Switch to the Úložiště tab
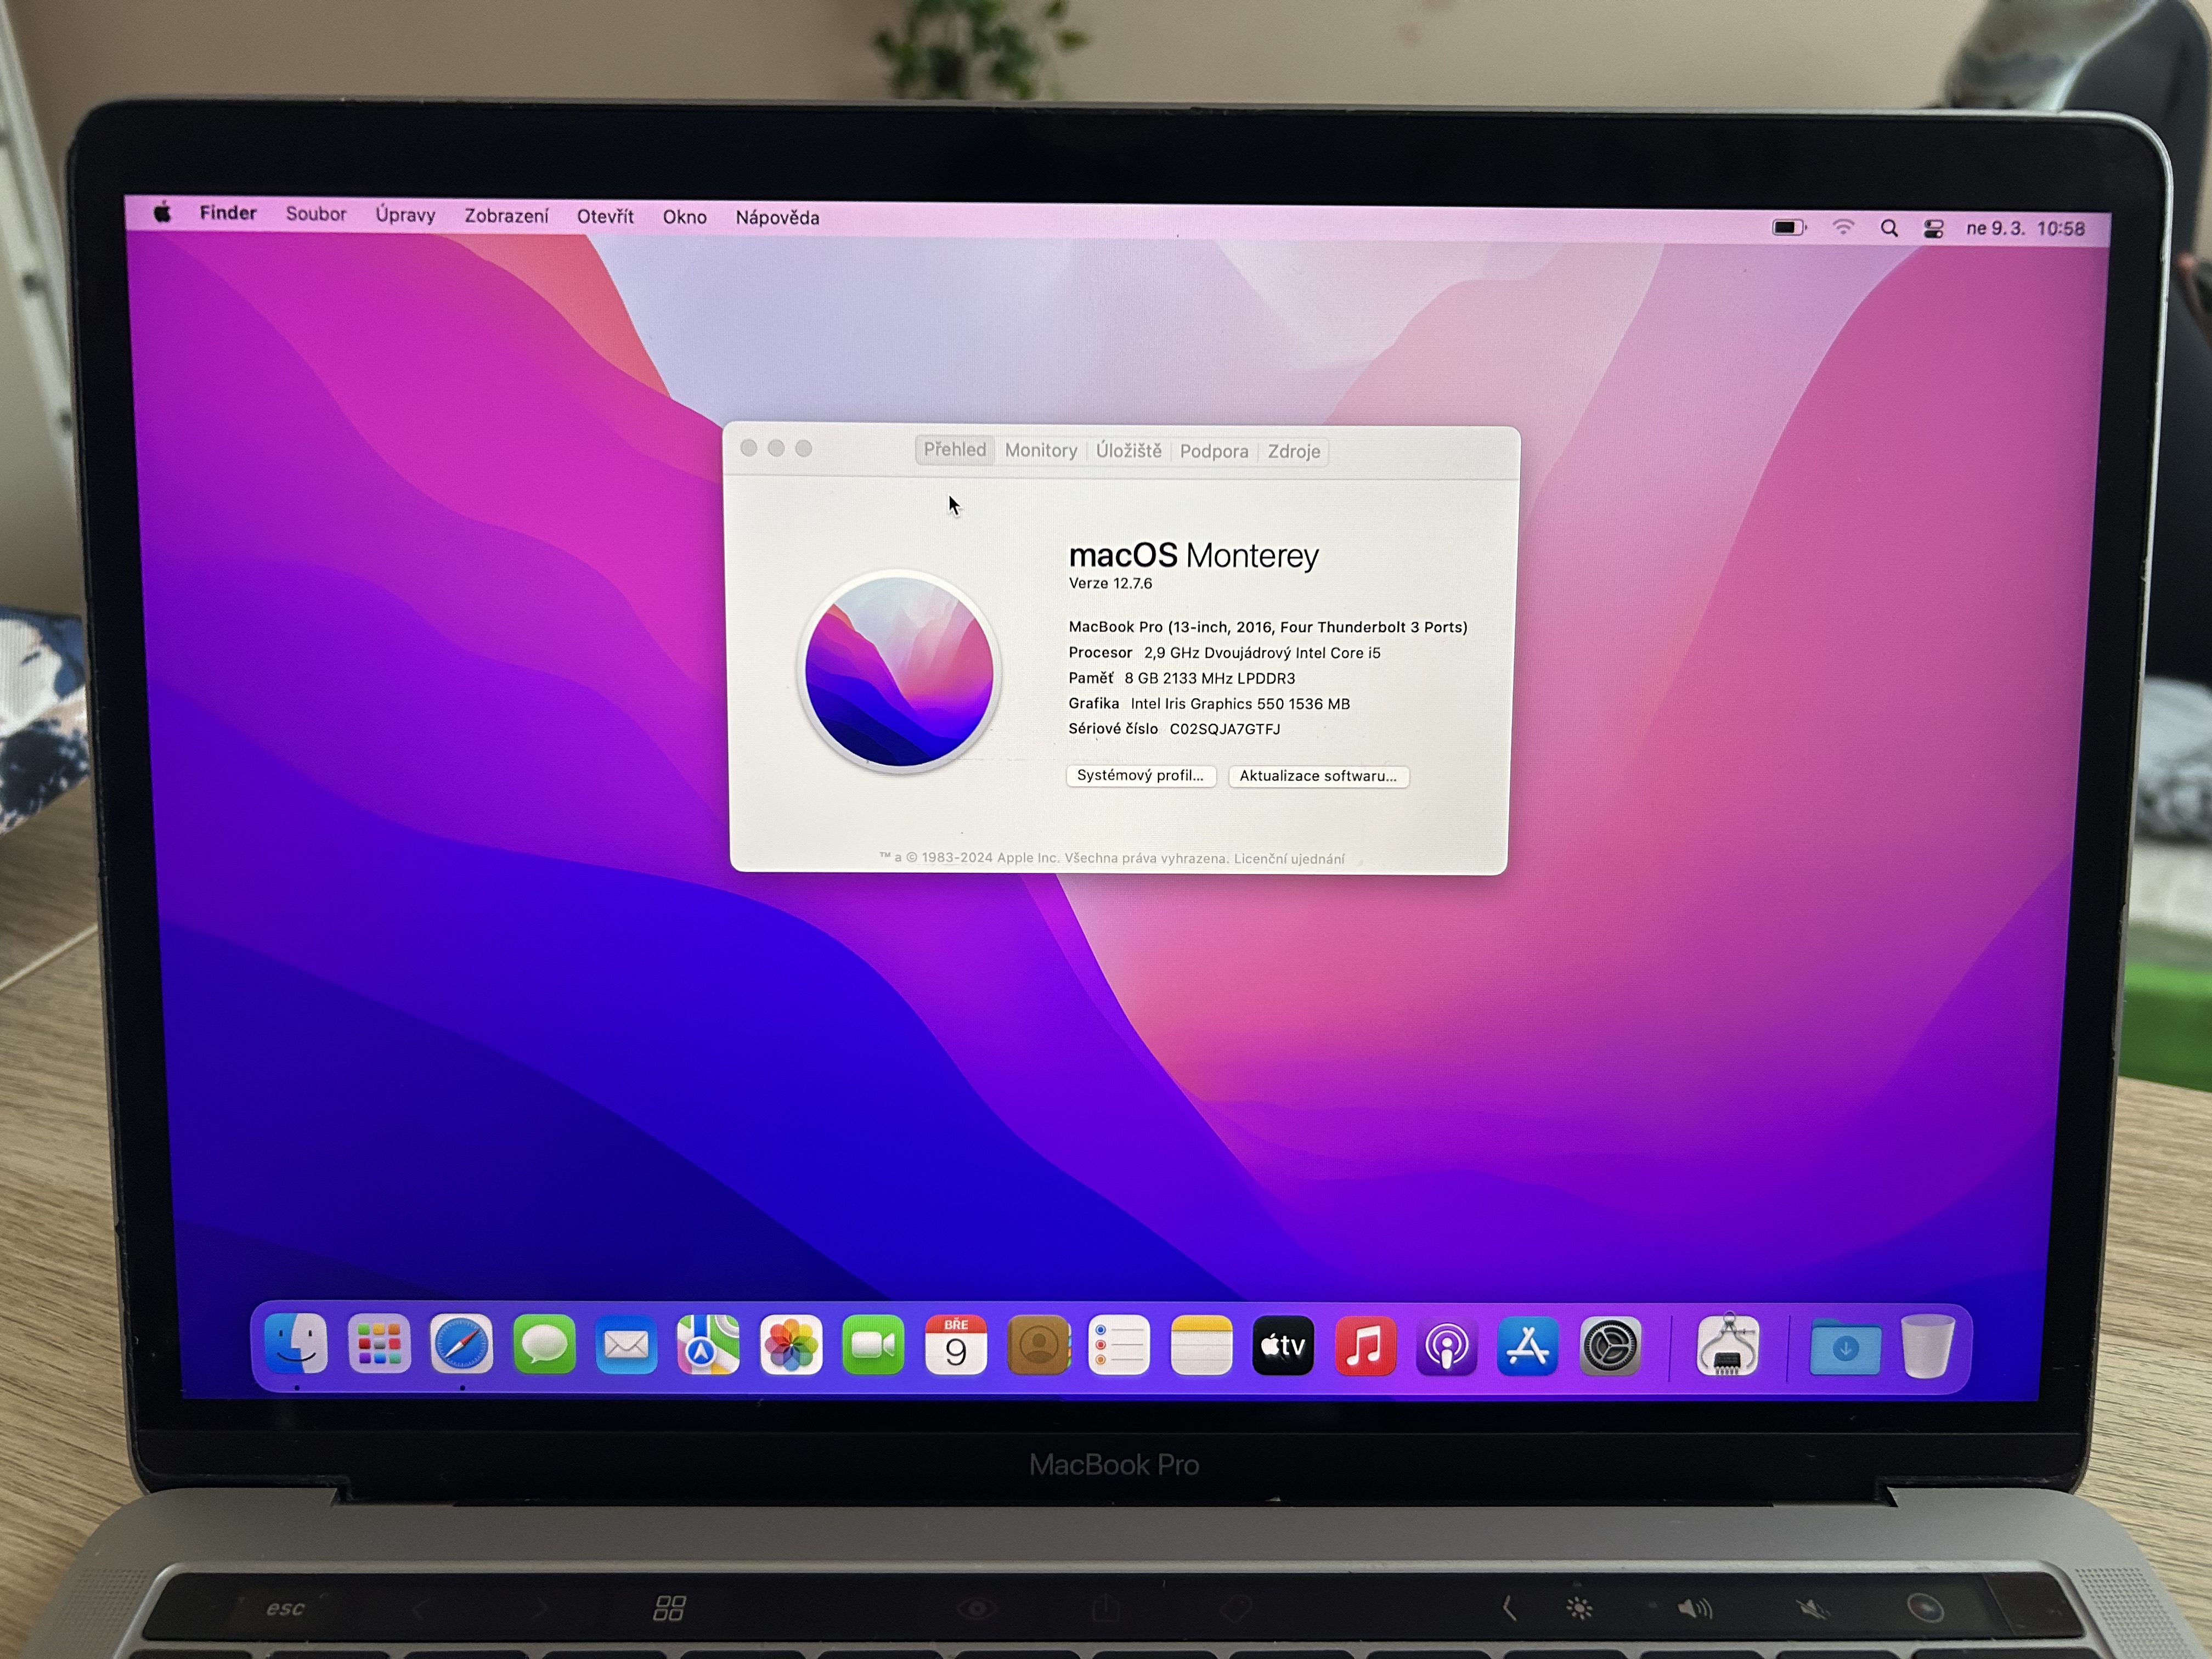Image resolution: width=2212 pixels, height=1659 pixels. [x=1128, y=451]
